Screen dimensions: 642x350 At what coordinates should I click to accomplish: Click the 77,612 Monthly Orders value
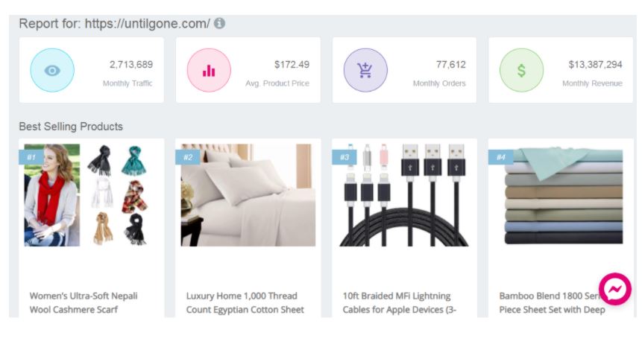pyautogui.click(x=450, y=65)
